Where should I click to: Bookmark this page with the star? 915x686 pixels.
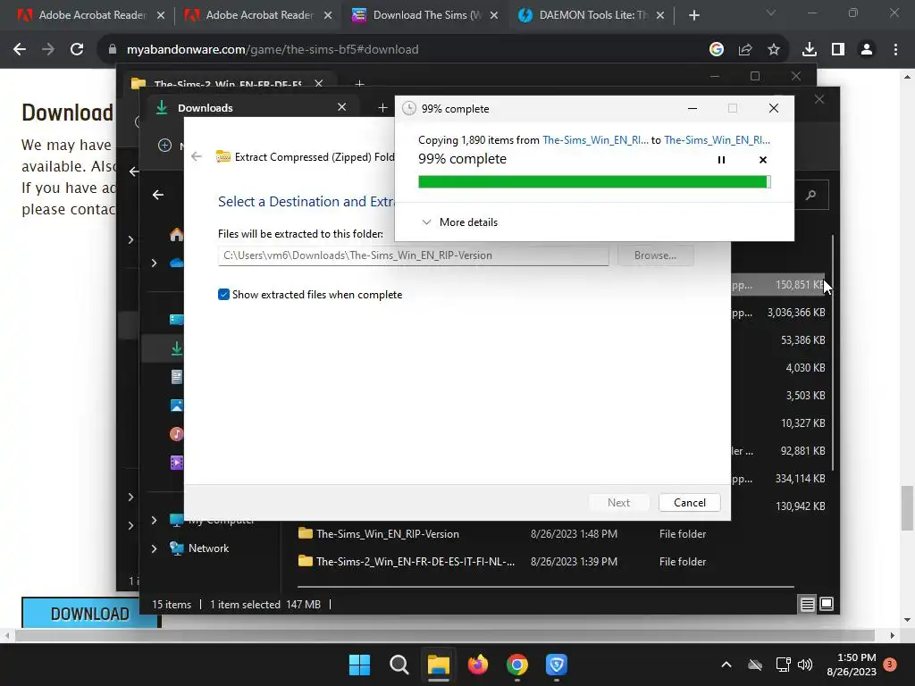[774, 50]
